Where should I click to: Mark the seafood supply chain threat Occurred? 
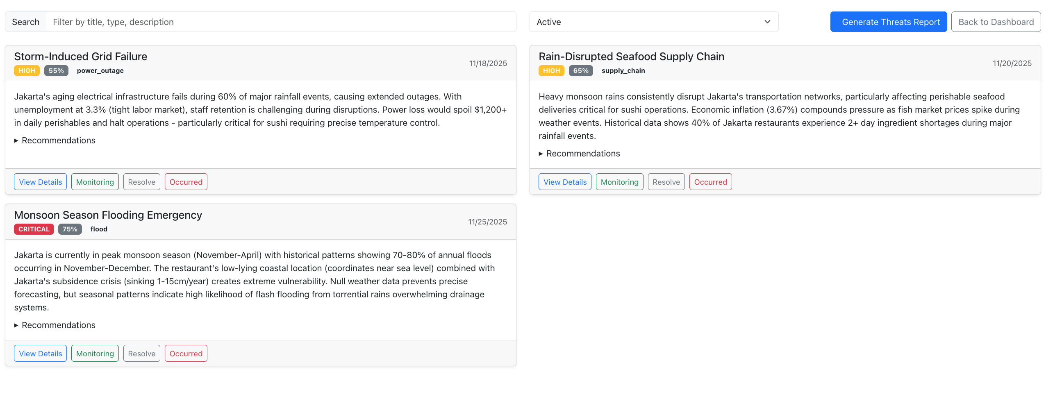tap(710, 181)
